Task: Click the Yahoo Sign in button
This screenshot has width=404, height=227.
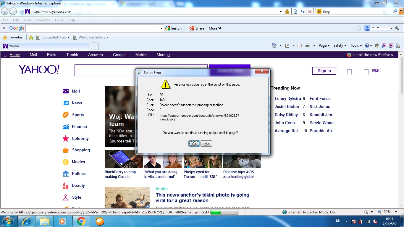Action: point(324,71)
